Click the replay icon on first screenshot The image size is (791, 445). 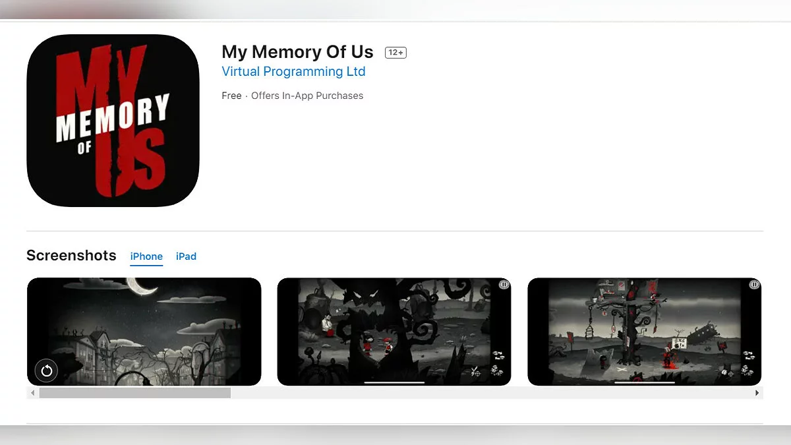pyautogui.click(x=46, y=371)
